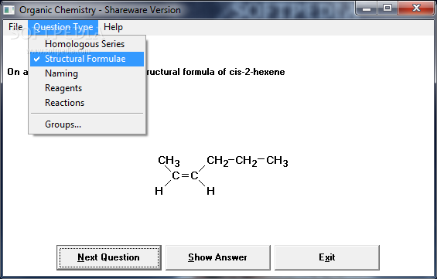Close the Question Type menu header
This screenshot has height=279, width=437.
click(63, 27)
